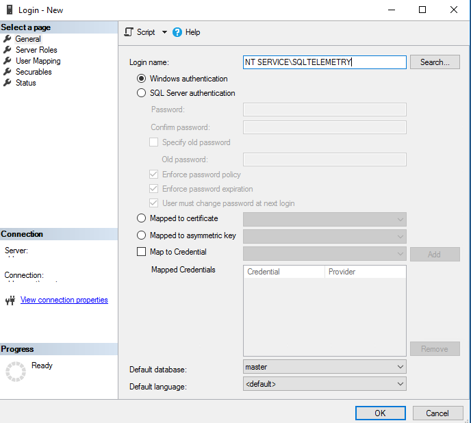
Task: Close the Login - New window
Action: [454, 10]
